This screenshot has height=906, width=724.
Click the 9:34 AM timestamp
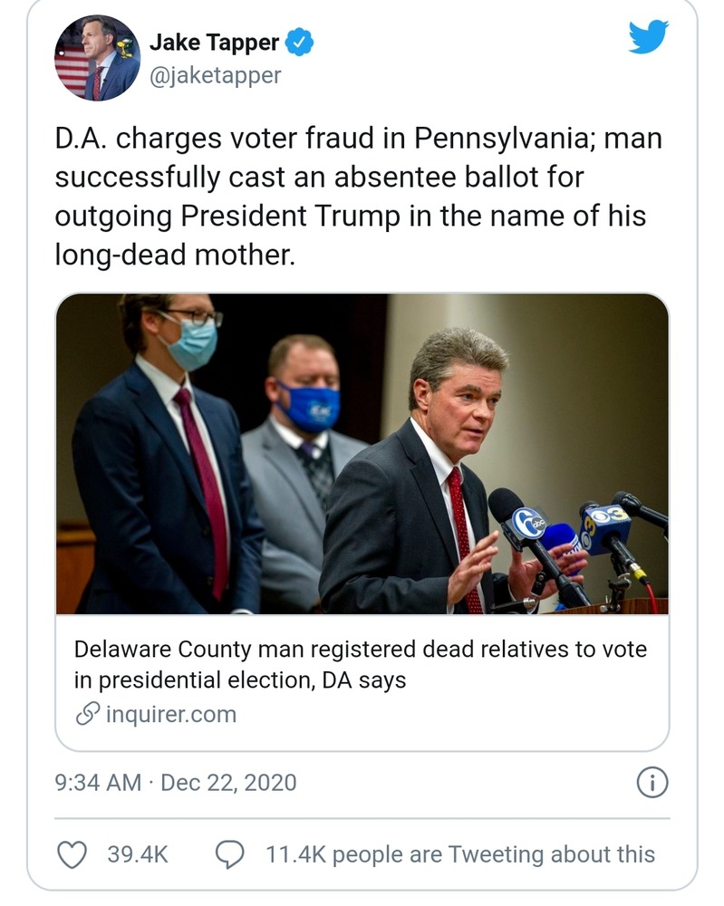point(98,782)
